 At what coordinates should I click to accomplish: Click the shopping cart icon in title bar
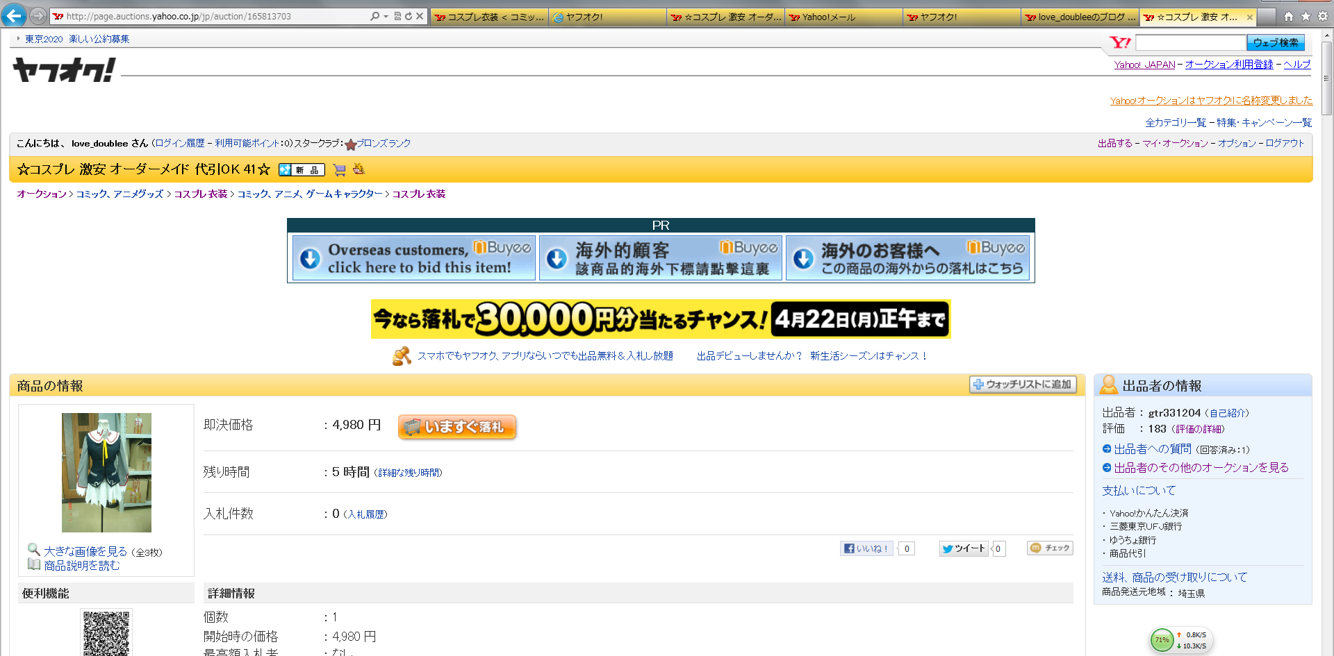click(x=339, y=169)
